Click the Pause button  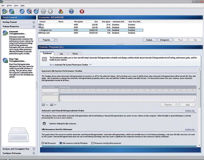(x=181, y=40)
